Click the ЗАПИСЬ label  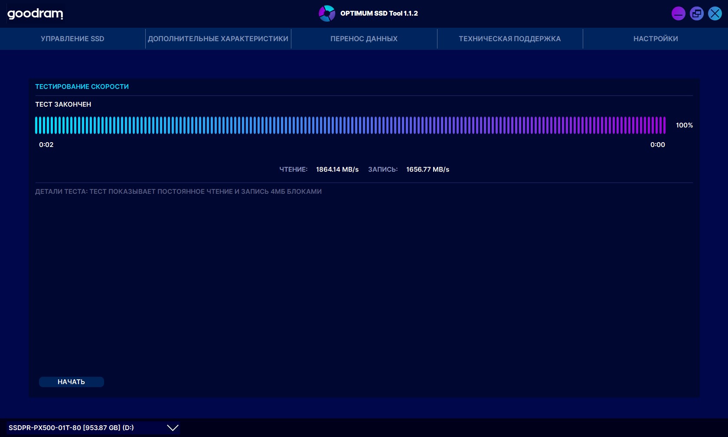coord(383,170)
